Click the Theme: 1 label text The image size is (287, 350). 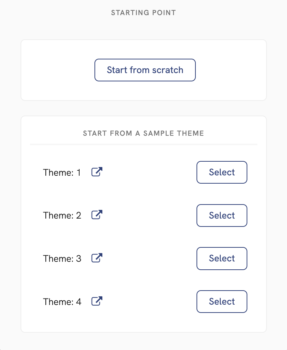coord(62,172)
